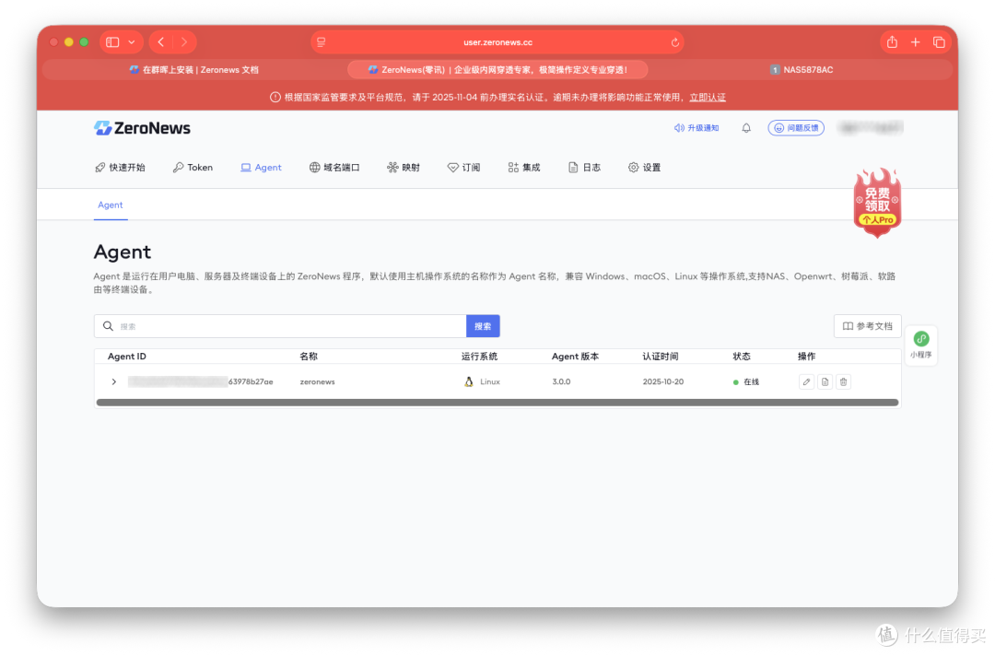Open the Token menu item

point(193,168)
